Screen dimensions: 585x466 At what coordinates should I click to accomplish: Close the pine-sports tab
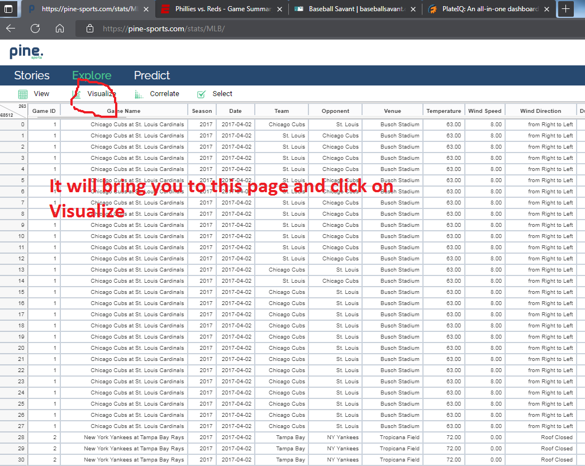point(146,9)
